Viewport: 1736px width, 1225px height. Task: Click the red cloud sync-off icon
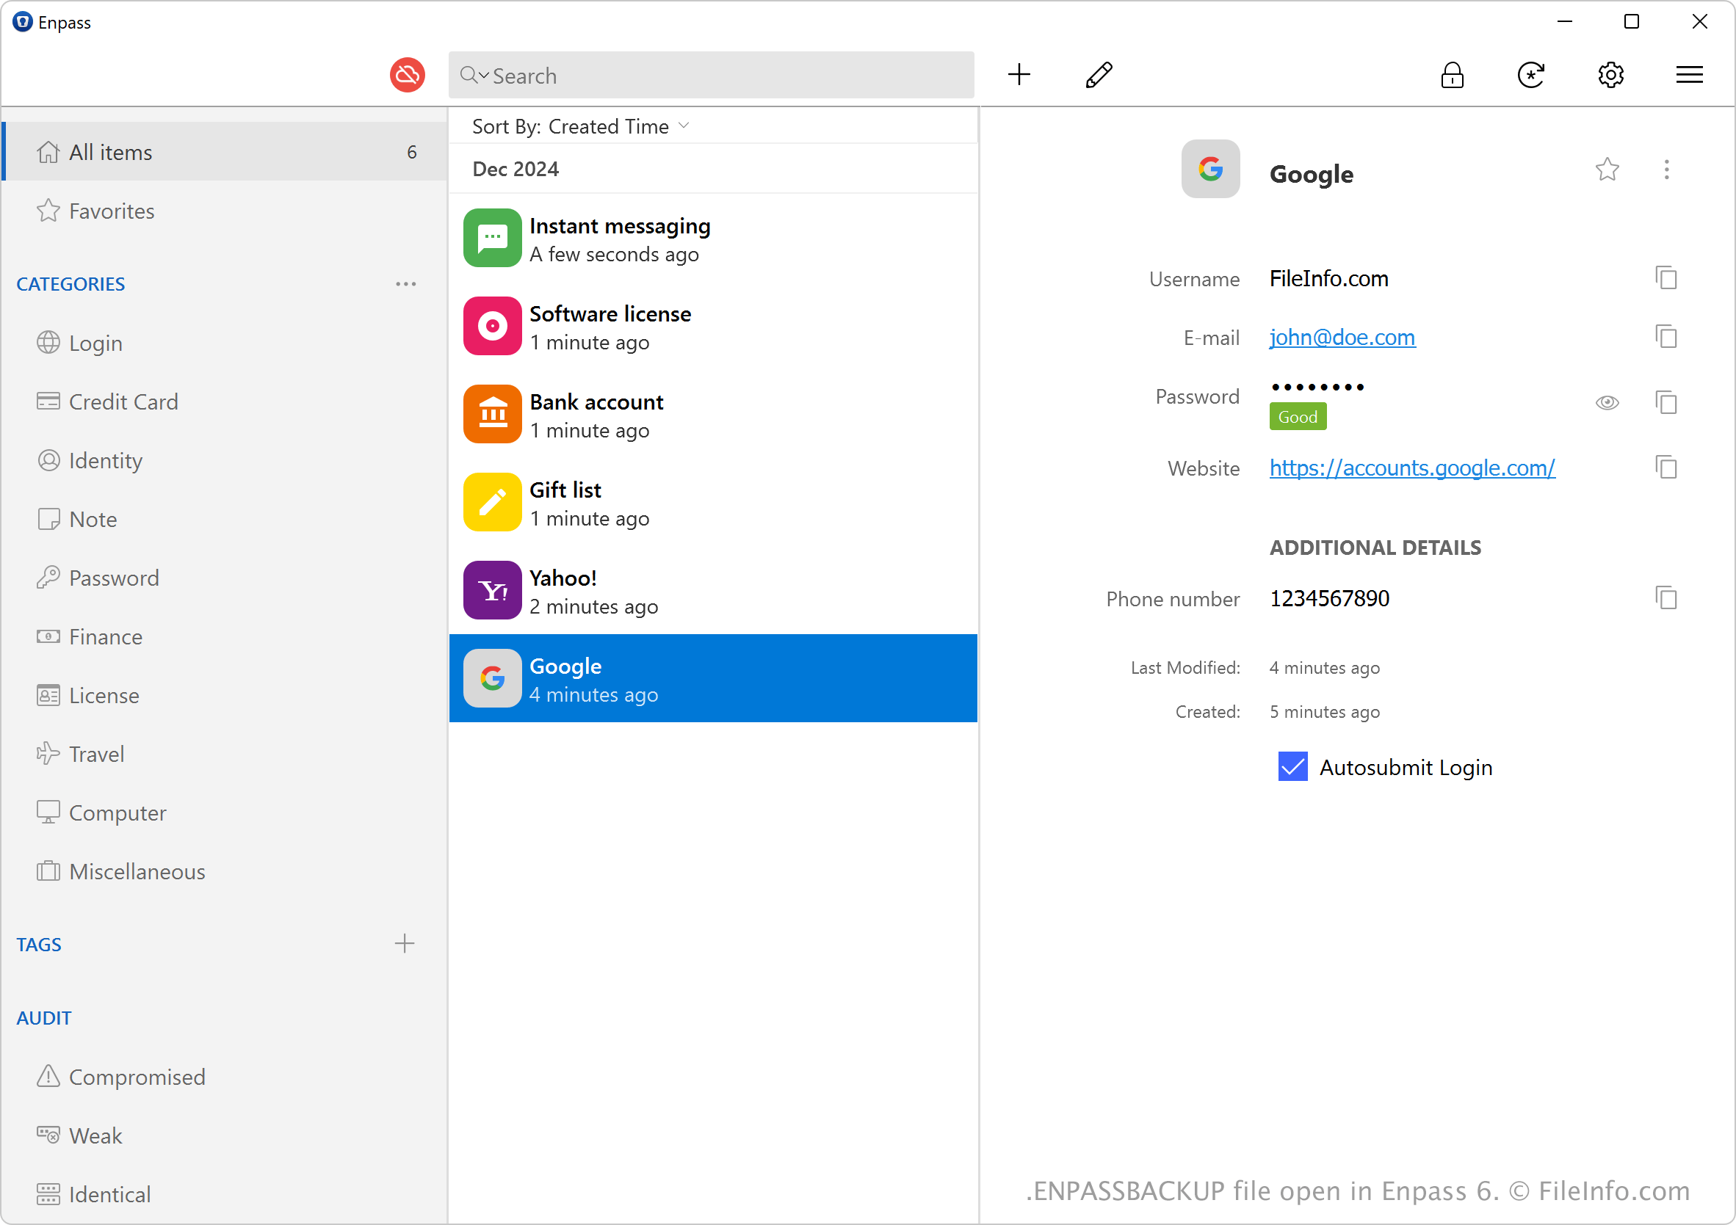407,75
